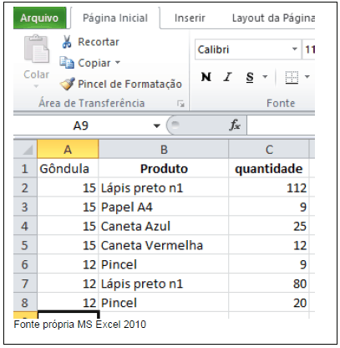Expand the Name Box dropdown arrow

[157, 125]
